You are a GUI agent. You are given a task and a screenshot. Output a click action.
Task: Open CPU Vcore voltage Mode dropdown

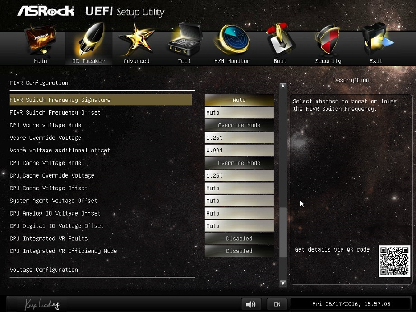239,125
